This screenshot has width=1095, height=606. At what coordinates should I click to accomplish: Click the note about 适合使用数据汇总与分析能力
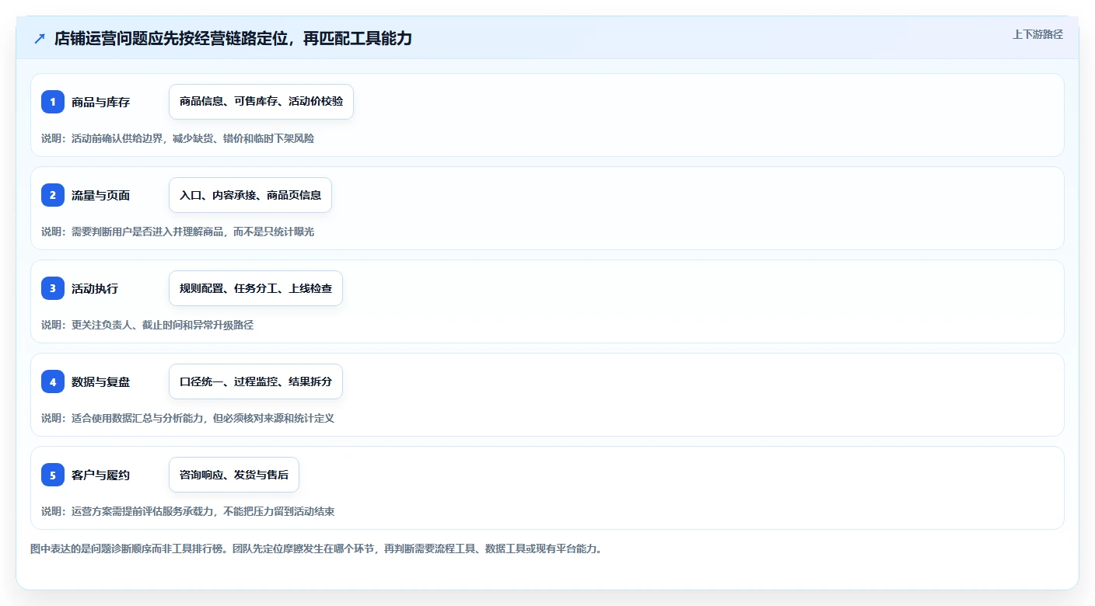pyautogui.click(x=188, y=418)
